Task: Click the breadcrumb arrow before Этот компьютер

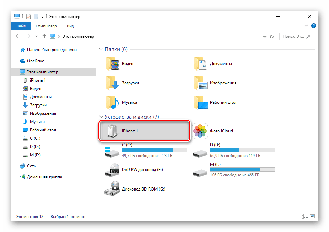Action: tap(59, 36)
